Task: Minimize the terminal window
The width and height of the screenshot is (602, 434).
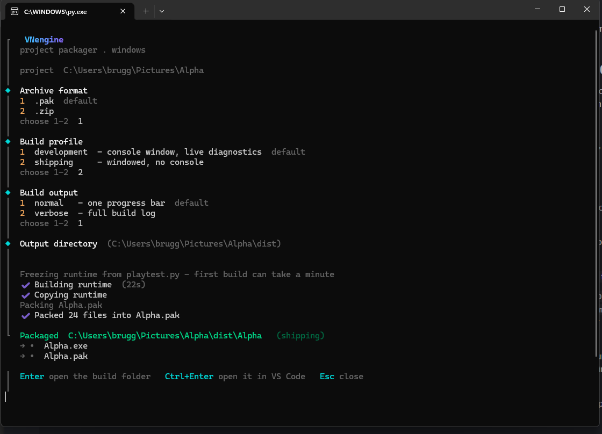Action: 537,9
